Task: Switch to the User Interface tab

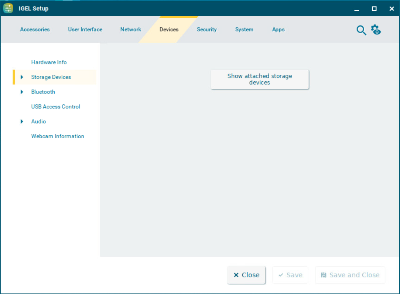Action: (x=85, y=30)
